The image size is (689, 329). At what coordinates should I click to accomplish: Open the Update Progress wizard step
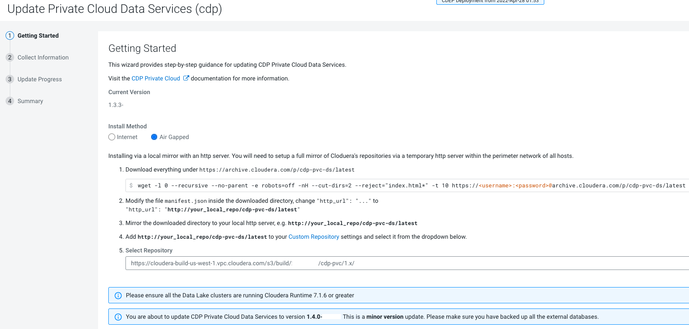click(39, 79)
